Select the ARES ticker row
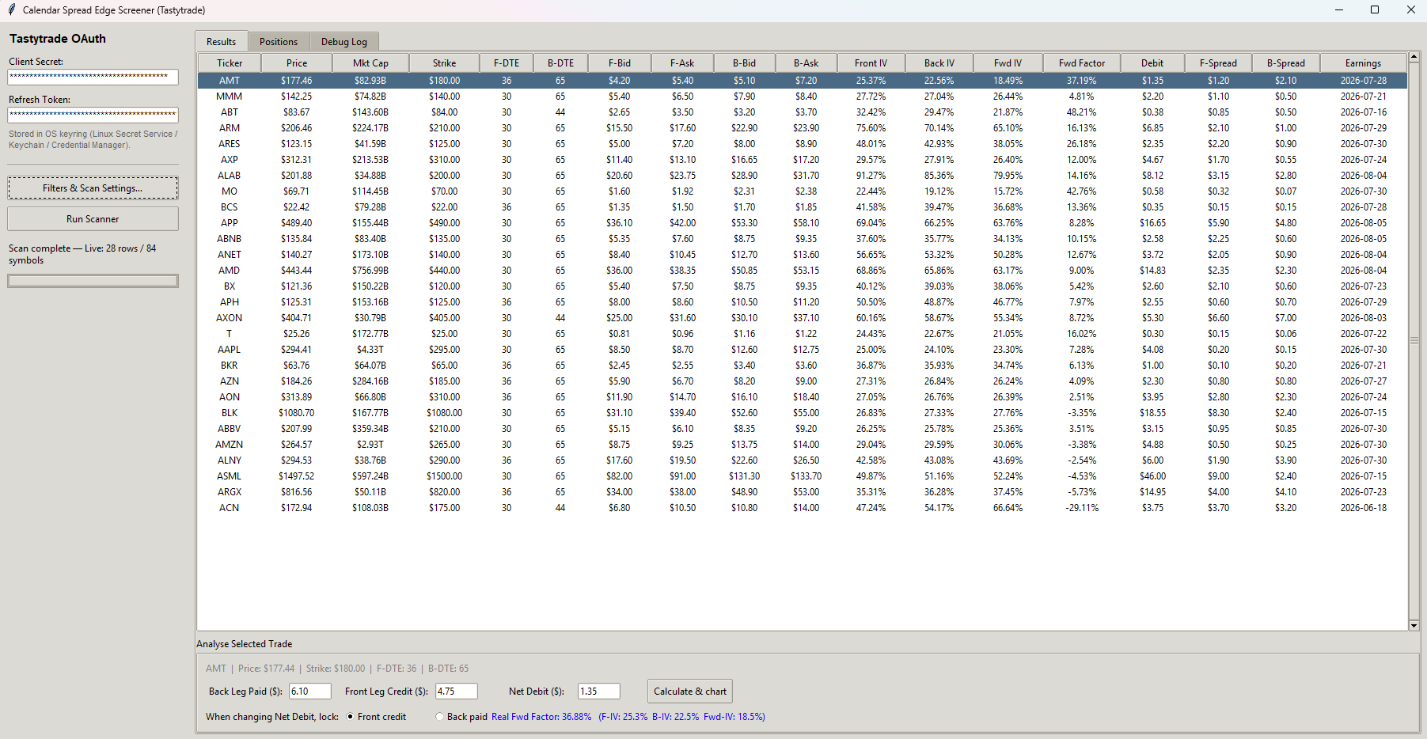The height and width of the screenshot is (739, 1427). pyautogui.click(x=803, y=144)
